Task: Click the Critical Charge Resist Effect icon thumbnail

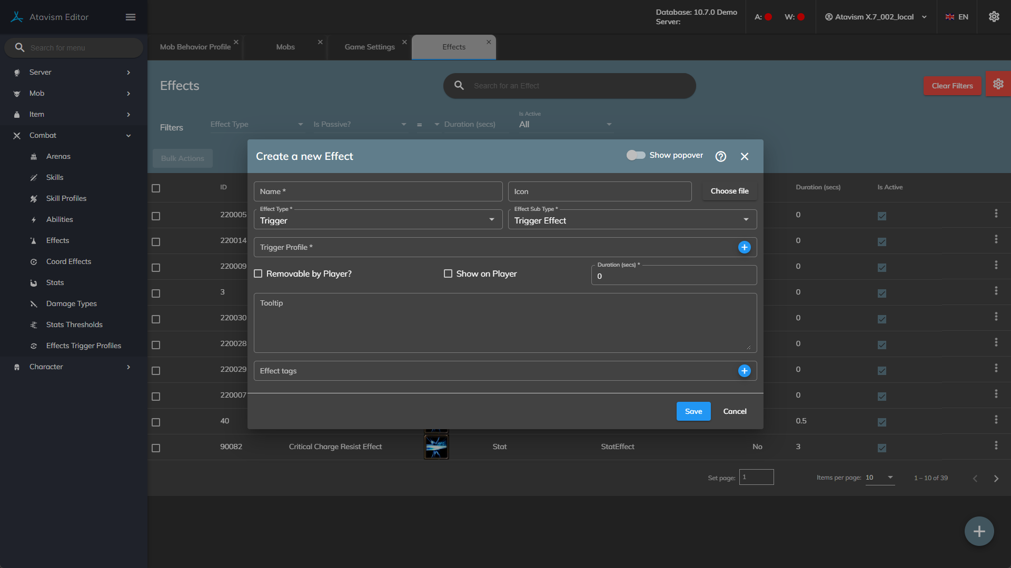Action: click(x=436, y=447)
